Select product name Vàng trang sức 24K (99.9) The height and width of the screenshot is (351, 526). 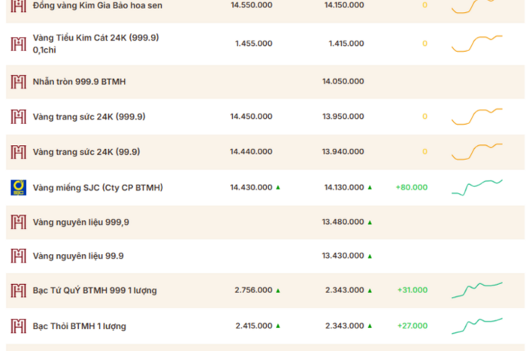pos(86,152)
